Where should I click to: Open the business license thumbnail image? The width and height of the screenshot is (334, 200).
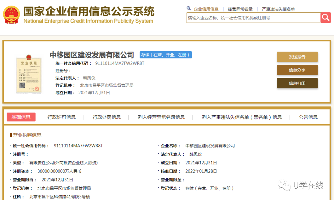coord(29,74)
